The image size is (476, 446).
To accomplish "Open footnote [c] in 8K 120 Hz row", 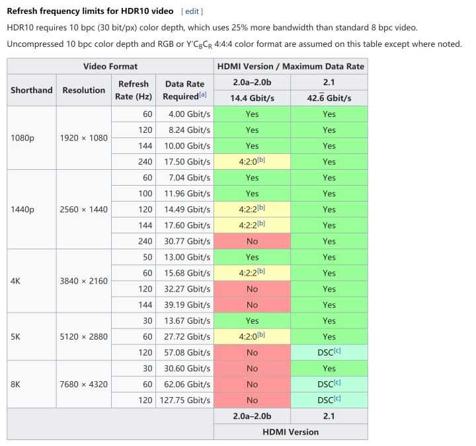I will [337, 398].
